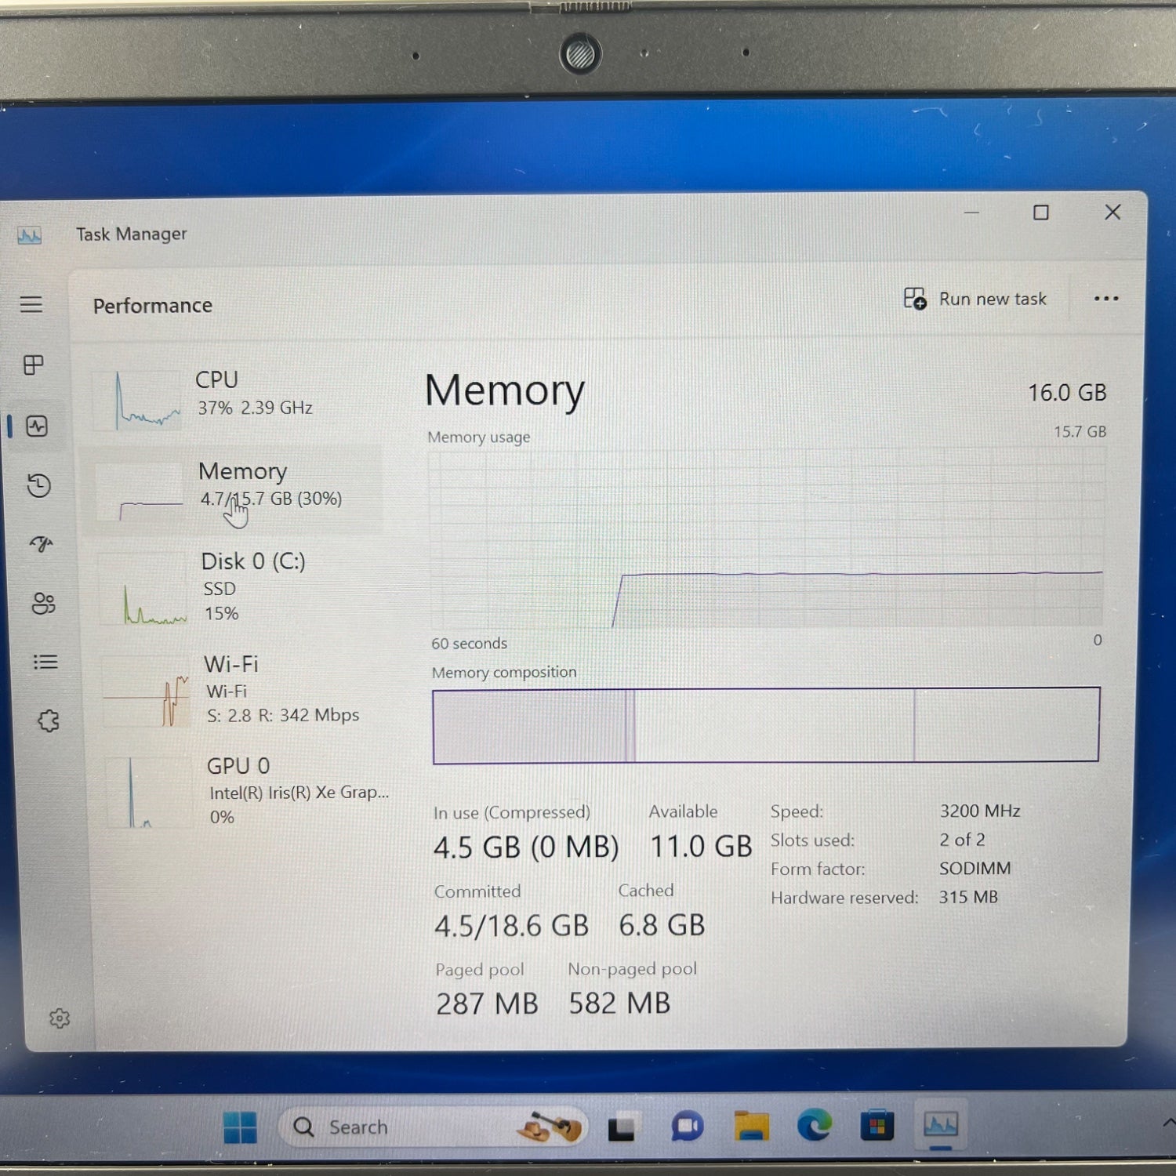Screen dimensions: 1176x1176
Task: Open the Users page icon
Action: (43, 603)
